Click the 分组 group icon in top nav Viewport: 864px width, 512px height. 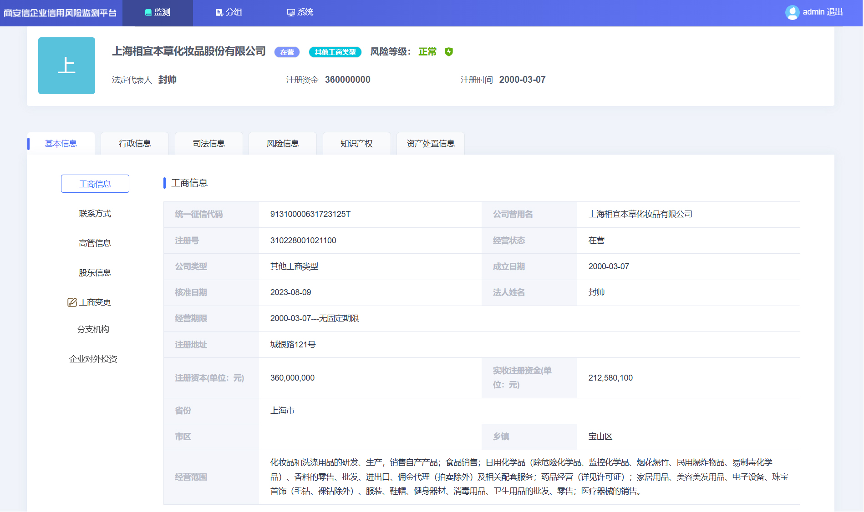(219, 12)
